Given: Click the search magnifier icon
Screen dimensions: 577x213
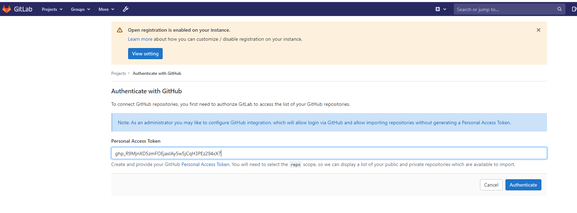Looking at the screenshot, I should [x=560, y=9].
